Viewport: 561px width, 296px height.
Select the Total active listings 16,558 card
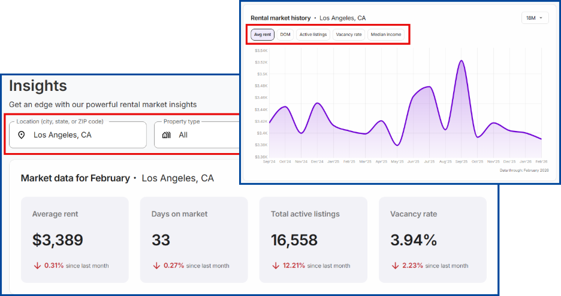pyautogui.click(x=313, y=240)
